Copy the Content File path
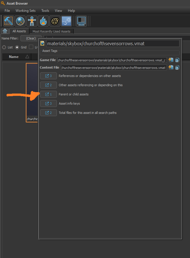 (x=177, y=67)
